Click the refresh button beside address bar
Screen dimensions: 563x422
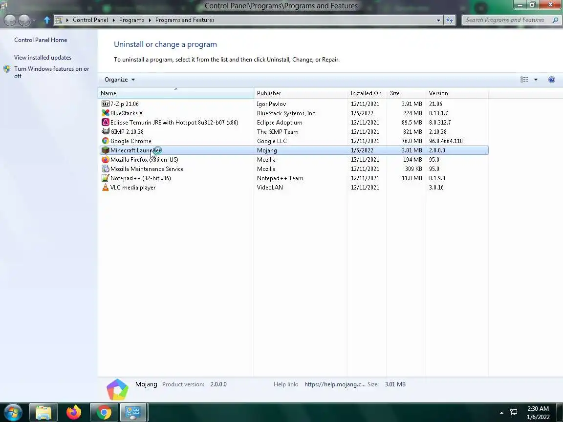(x=450, y=20)
